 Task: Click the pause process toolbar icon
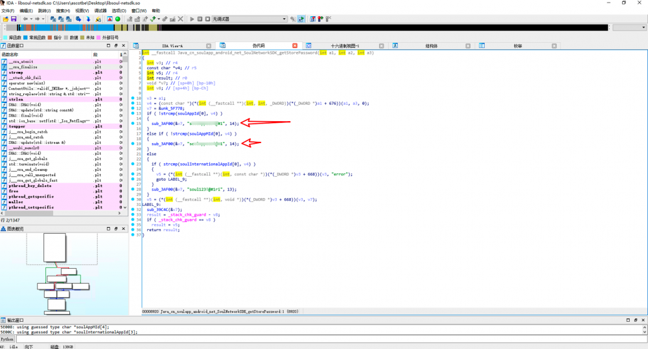click(x=198, y=19)
